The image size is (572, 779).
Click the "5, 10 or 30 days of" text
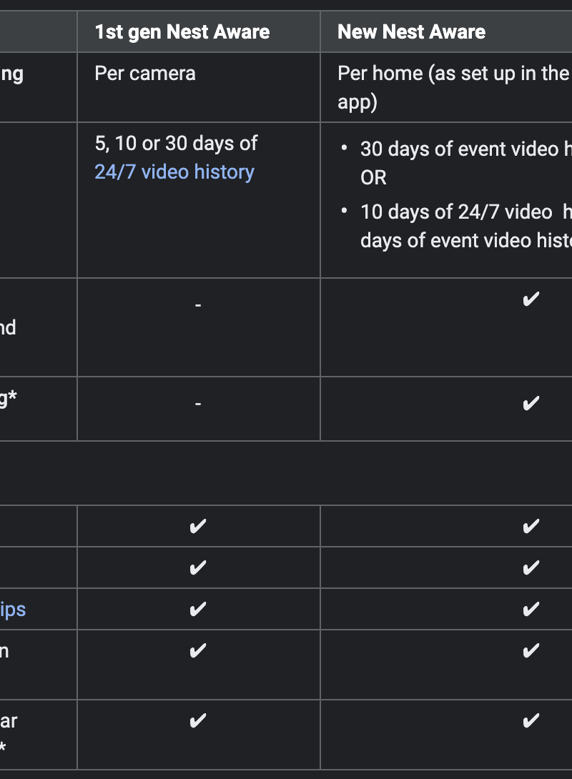tap(176, 143)
